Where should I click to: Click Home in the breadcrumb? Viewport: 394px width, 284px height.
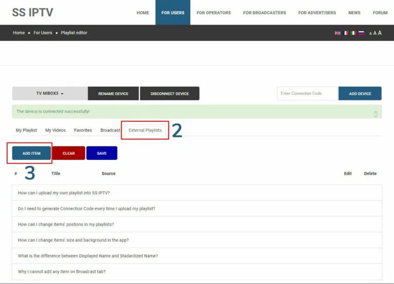tap(19, 33)
